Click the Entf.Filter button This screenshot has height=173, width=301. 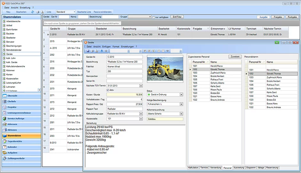pyautogui.click(x=177, y=17)
